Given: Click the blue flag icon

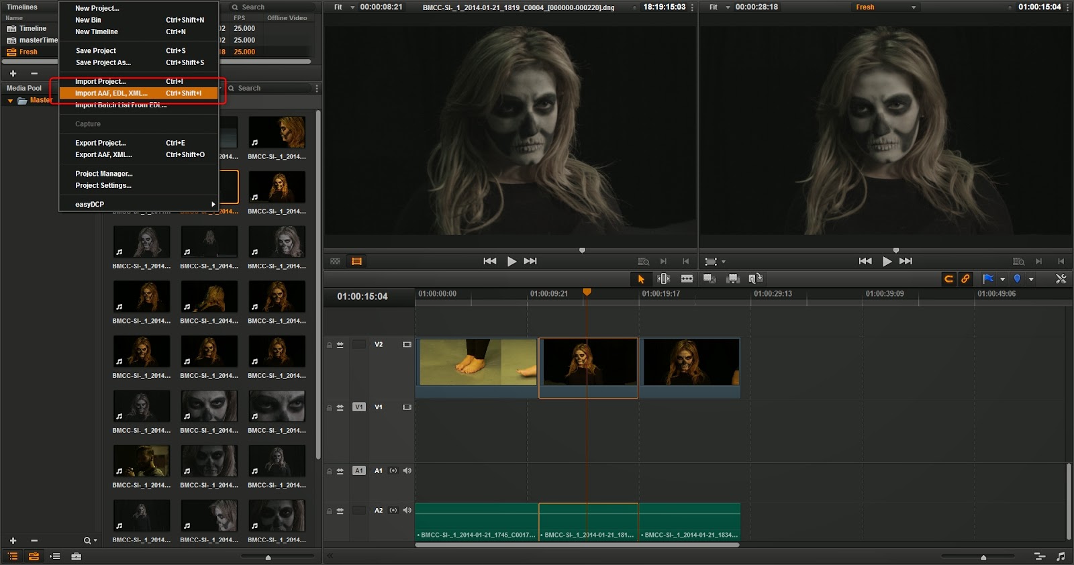Looking at the screenshot, I should (988, 279).
